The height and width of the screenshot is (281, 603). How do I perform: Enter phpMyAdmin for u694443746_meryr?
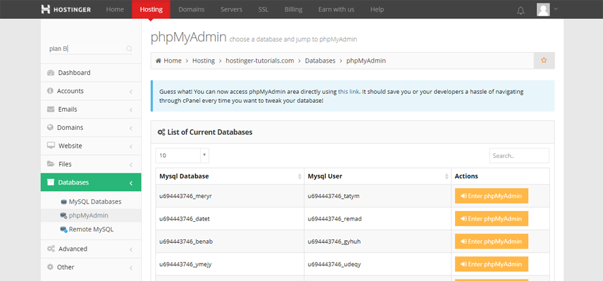pyautogui.click(x=491, y=196)
